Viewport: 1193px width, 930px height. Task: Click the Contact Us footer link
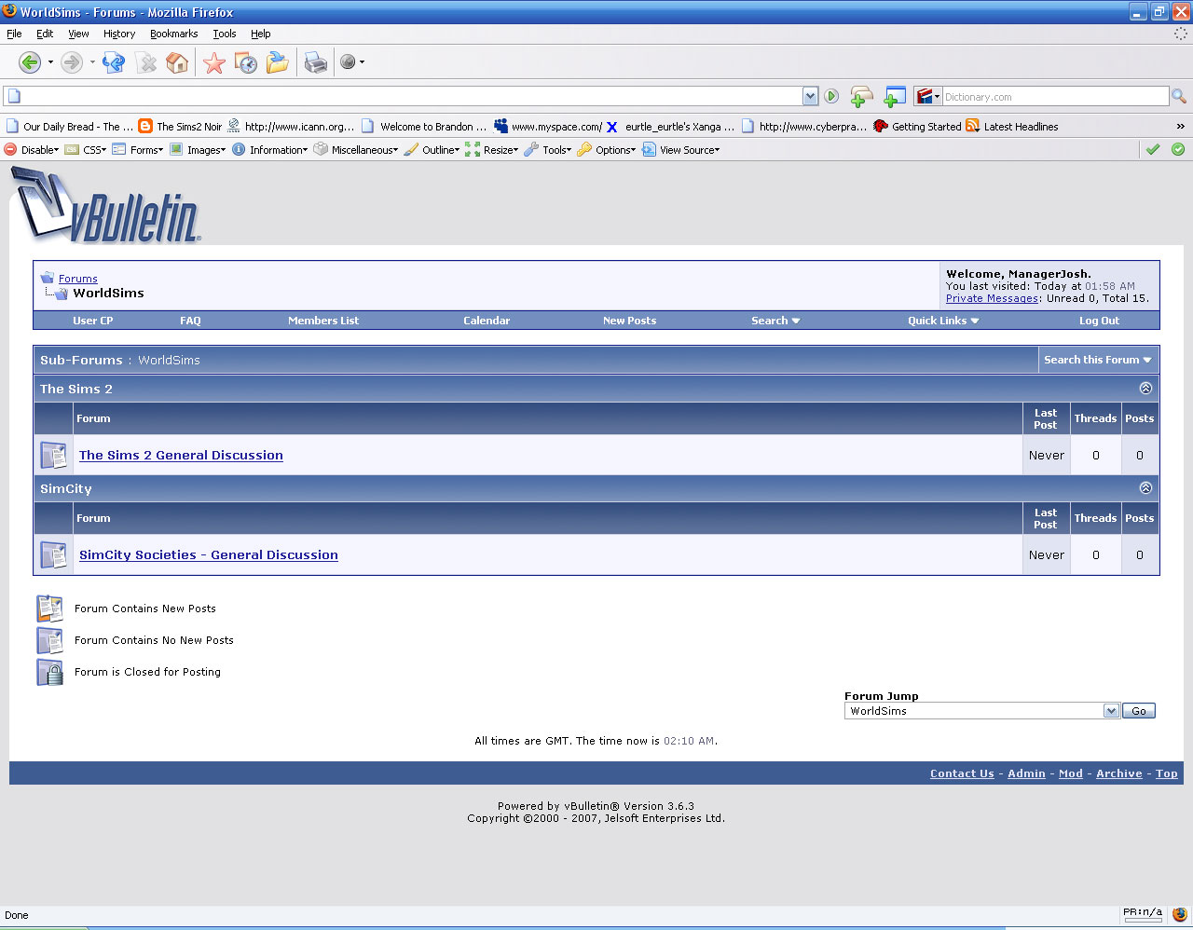(x=962, y=773)
